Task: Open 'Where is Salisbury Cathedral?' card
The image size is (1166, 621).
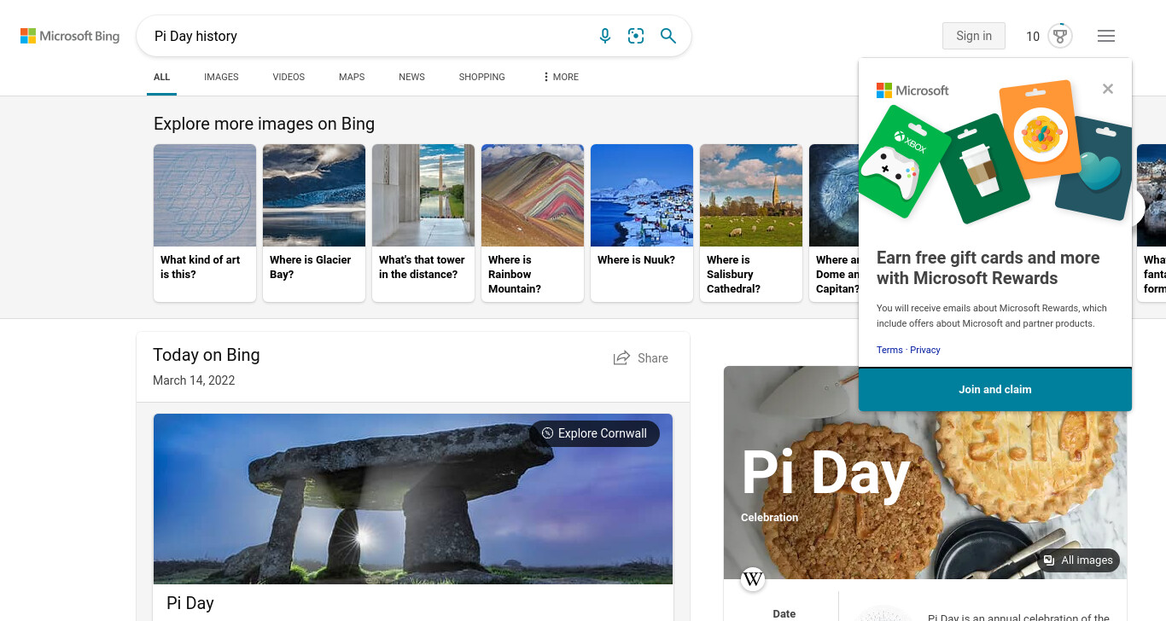Action: (x=751, y=223)
